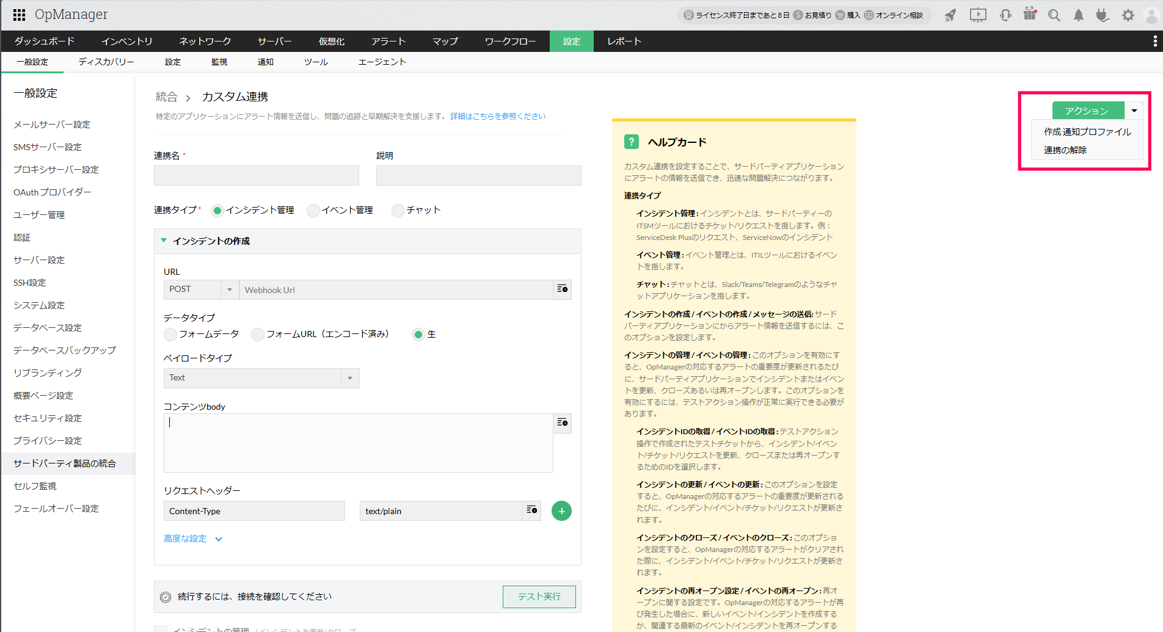1163x632 pixels.
Task: Add request header with green plus button
Action: pos(561,510)
